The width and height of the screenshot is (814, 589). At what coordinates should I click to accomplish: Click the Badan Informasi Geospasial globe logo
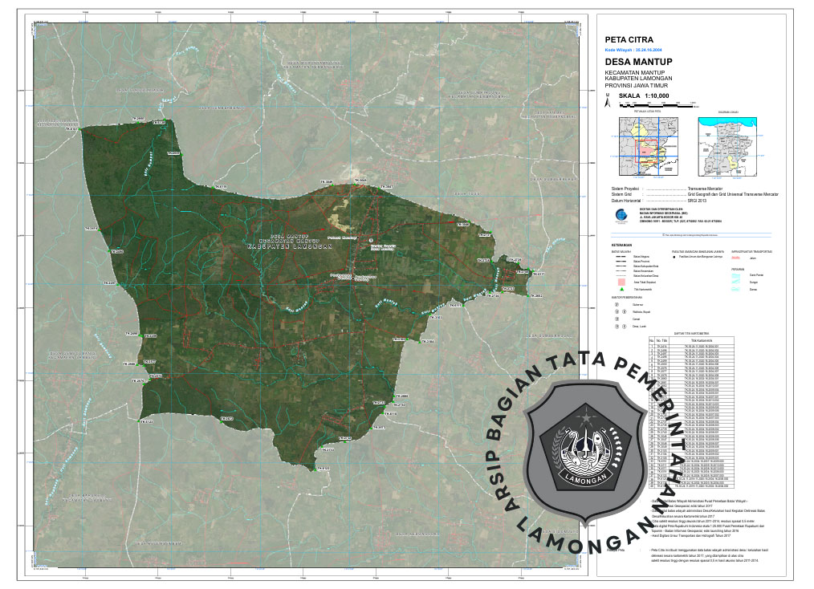click(617, 215)
